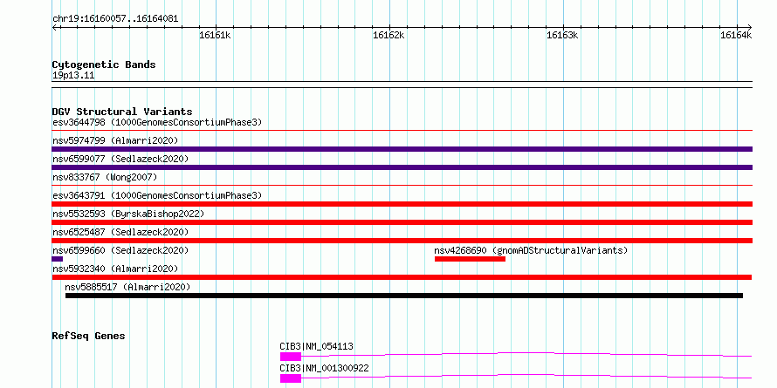Click the CIB3|NM_054113 gene label
Viewport: 777px width, 388px height.
(316, 346)
